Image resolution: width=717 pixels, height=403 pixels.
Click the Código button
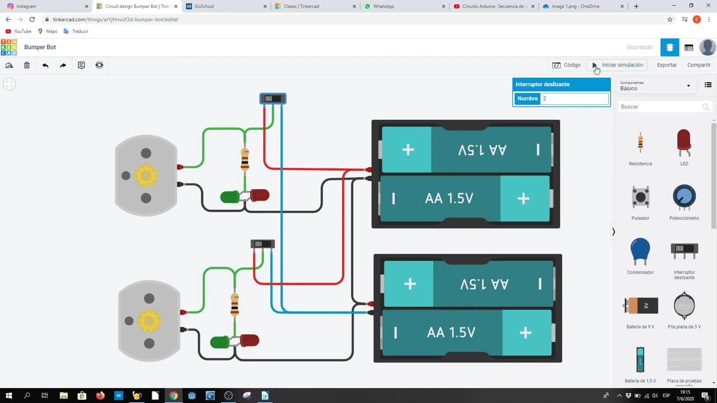coord(566,65)
